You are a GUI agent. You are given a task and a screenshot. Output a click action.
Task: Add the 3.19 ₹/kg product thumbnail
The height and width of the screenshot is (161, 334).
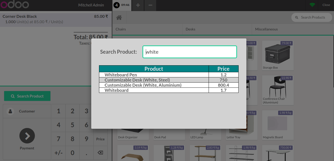(133, 153)
